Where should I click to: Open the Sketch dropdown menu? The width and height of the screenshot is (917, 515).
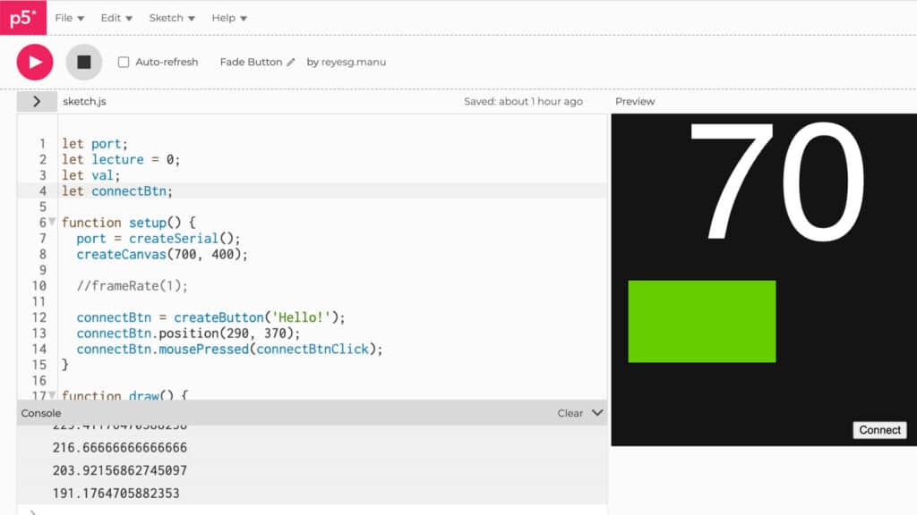pos(171,18)
